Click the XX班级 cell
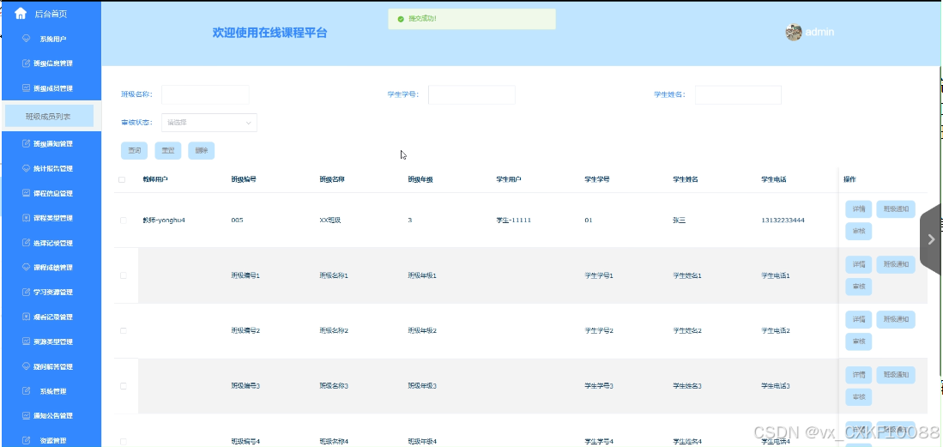 (330, 220)
